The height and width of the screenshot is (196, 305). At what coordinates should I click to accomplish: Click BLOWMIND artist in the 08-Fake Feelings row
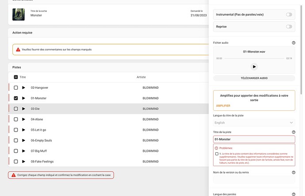click(151, 162)
